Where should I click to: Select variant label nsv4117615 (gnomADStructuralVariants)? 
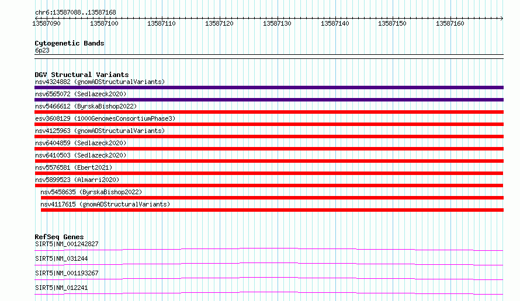click(x=105, y=204)
